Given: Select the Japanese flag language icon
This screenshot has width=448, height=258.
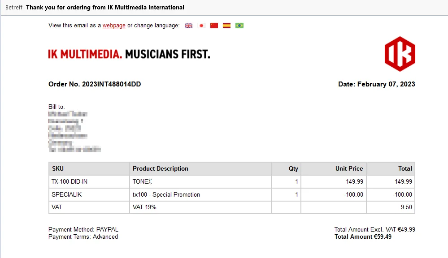Looking at the screenshot, I should [201, 26].
